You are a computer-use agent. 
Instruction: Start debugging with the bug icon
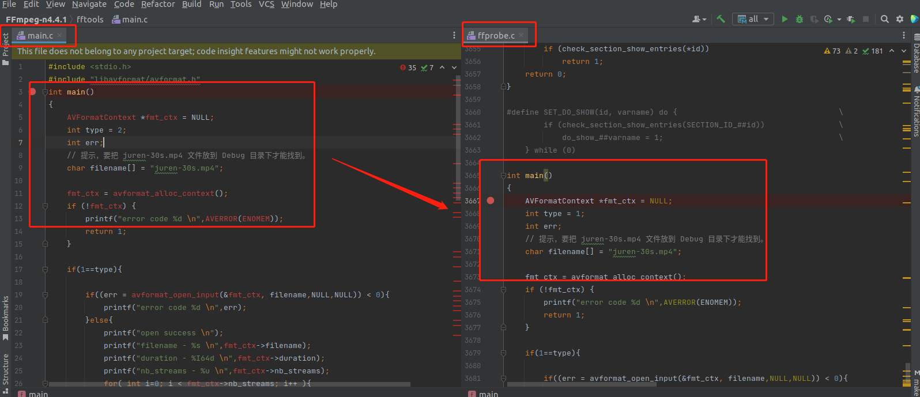tap(799, 19)
